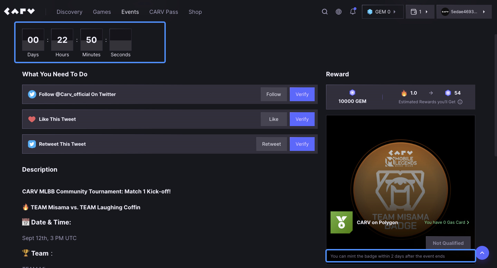Click the gem icon above 10000 GEM
Screen dimensions: 497x268
(x=352, y=93)
